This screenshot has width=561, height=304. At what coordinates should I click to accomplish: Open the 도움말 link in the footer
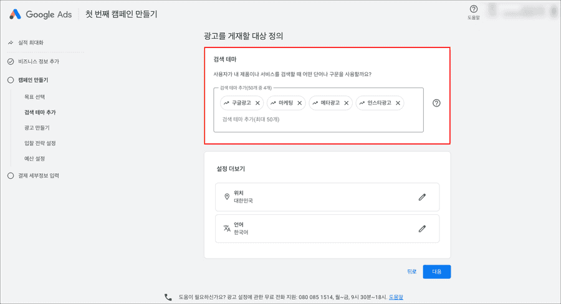pyautogui.click(x=396, y=297)
